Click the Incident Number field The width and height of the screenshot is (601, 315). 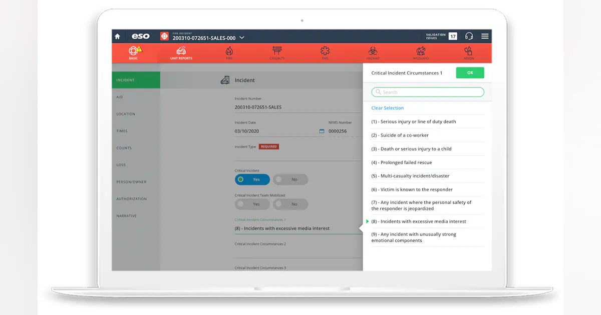[298, 107]
